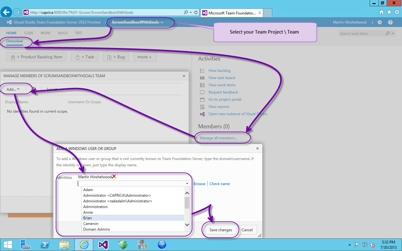The width and height of the screenshot is (402, 251).
Task: Refresh the page with the reload icon
Action: click(196, 13)
